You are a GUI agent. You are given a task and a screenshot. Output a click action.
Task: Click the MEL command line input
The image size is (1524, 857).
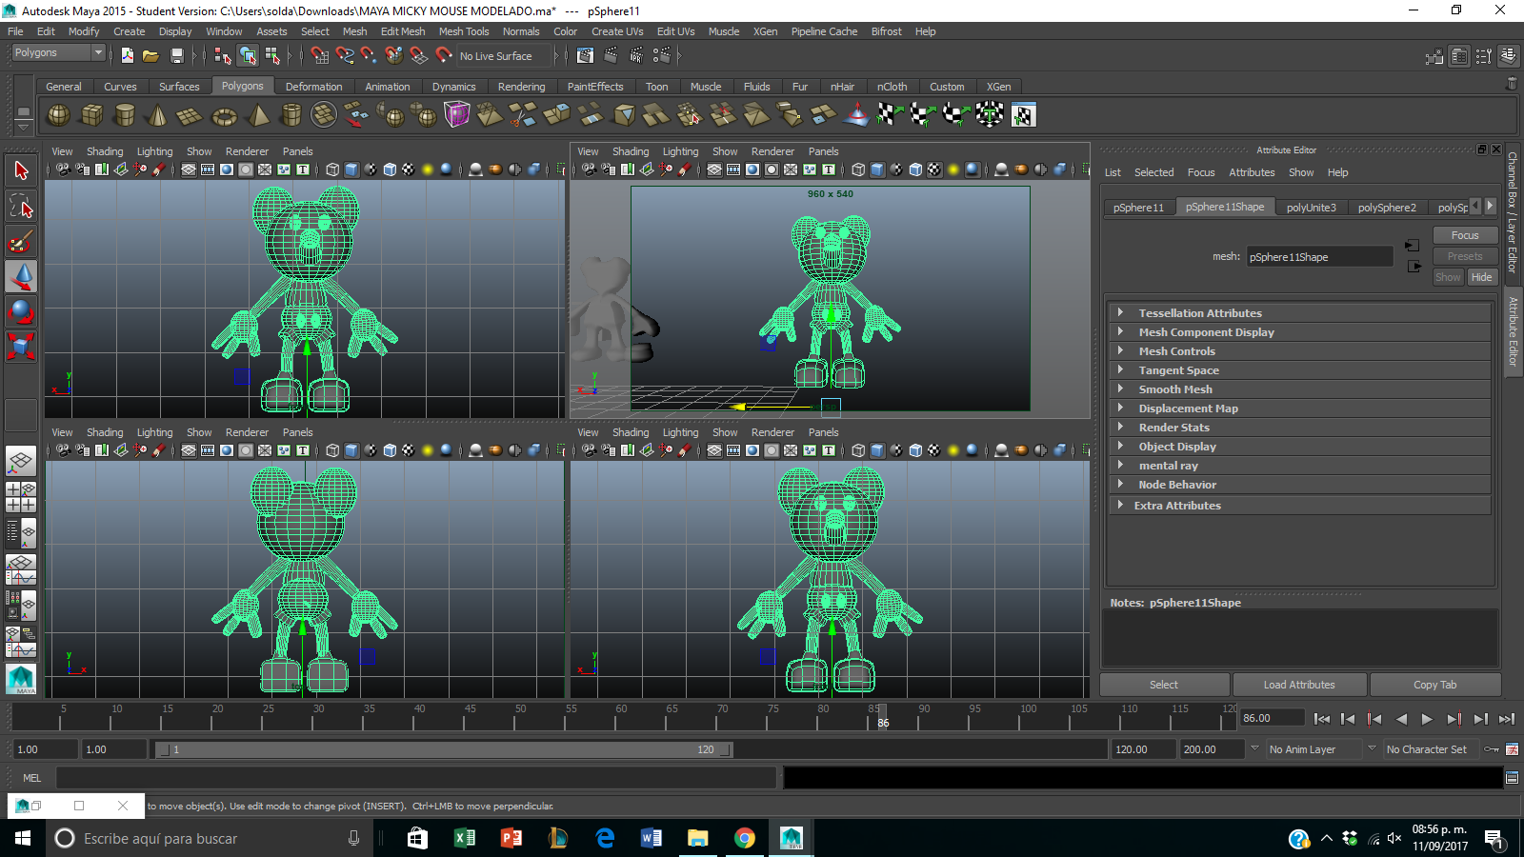(416, 778)
